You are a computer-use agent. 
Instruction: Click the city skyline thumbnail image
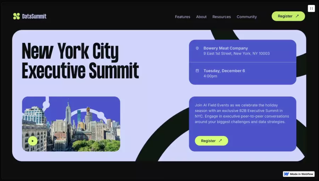pyautogui.click(x=71, y=124)
